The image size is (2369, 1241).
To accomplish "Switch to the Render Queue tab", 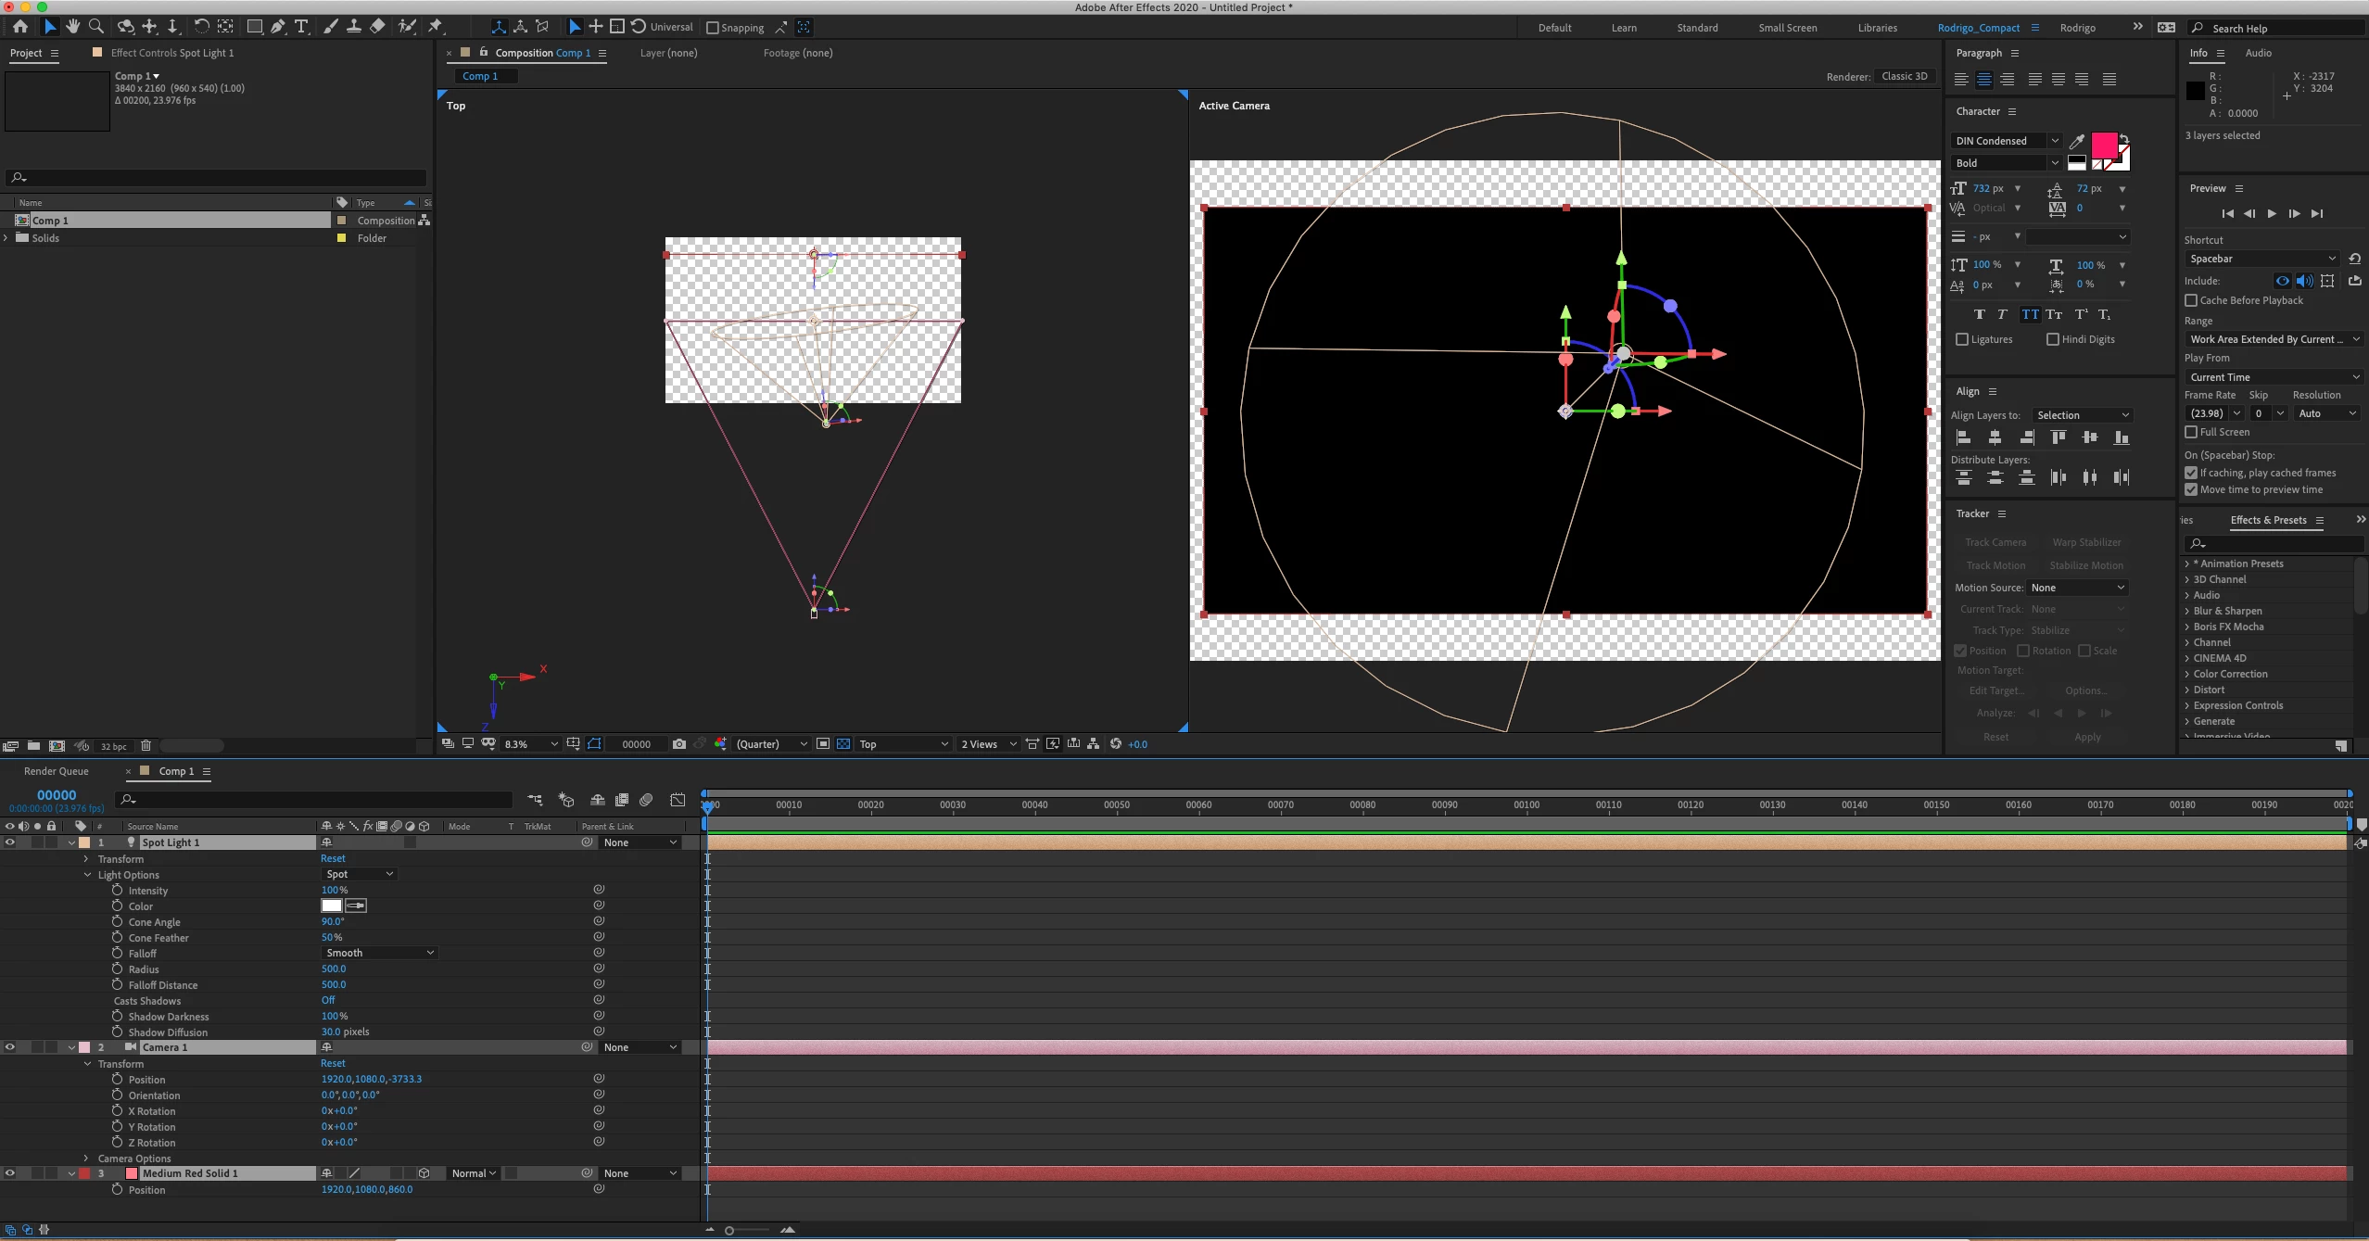I will point(56,771).
